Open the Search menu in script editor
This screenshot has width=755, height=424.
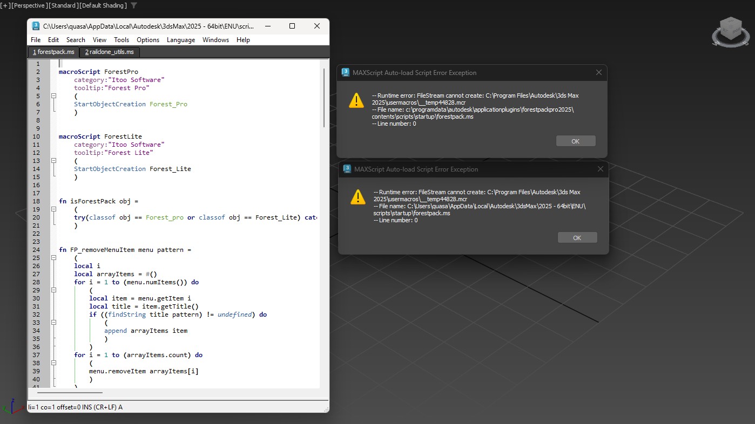(x=76, y=40)
